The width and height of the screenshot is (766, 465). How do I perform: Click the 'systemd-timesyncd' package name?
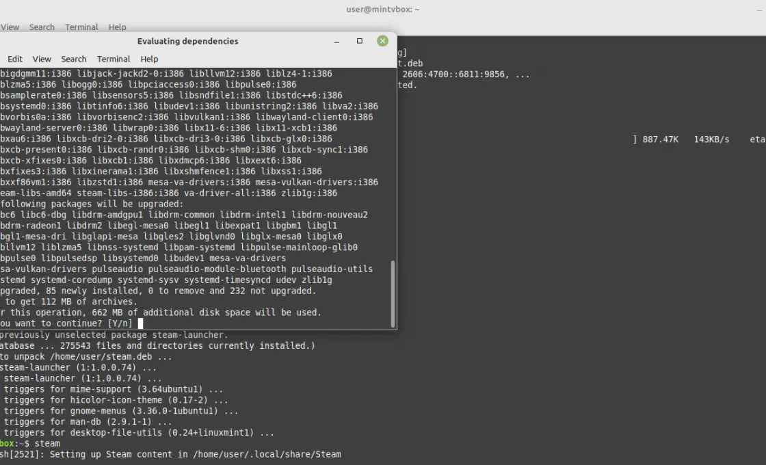[227, 280]
